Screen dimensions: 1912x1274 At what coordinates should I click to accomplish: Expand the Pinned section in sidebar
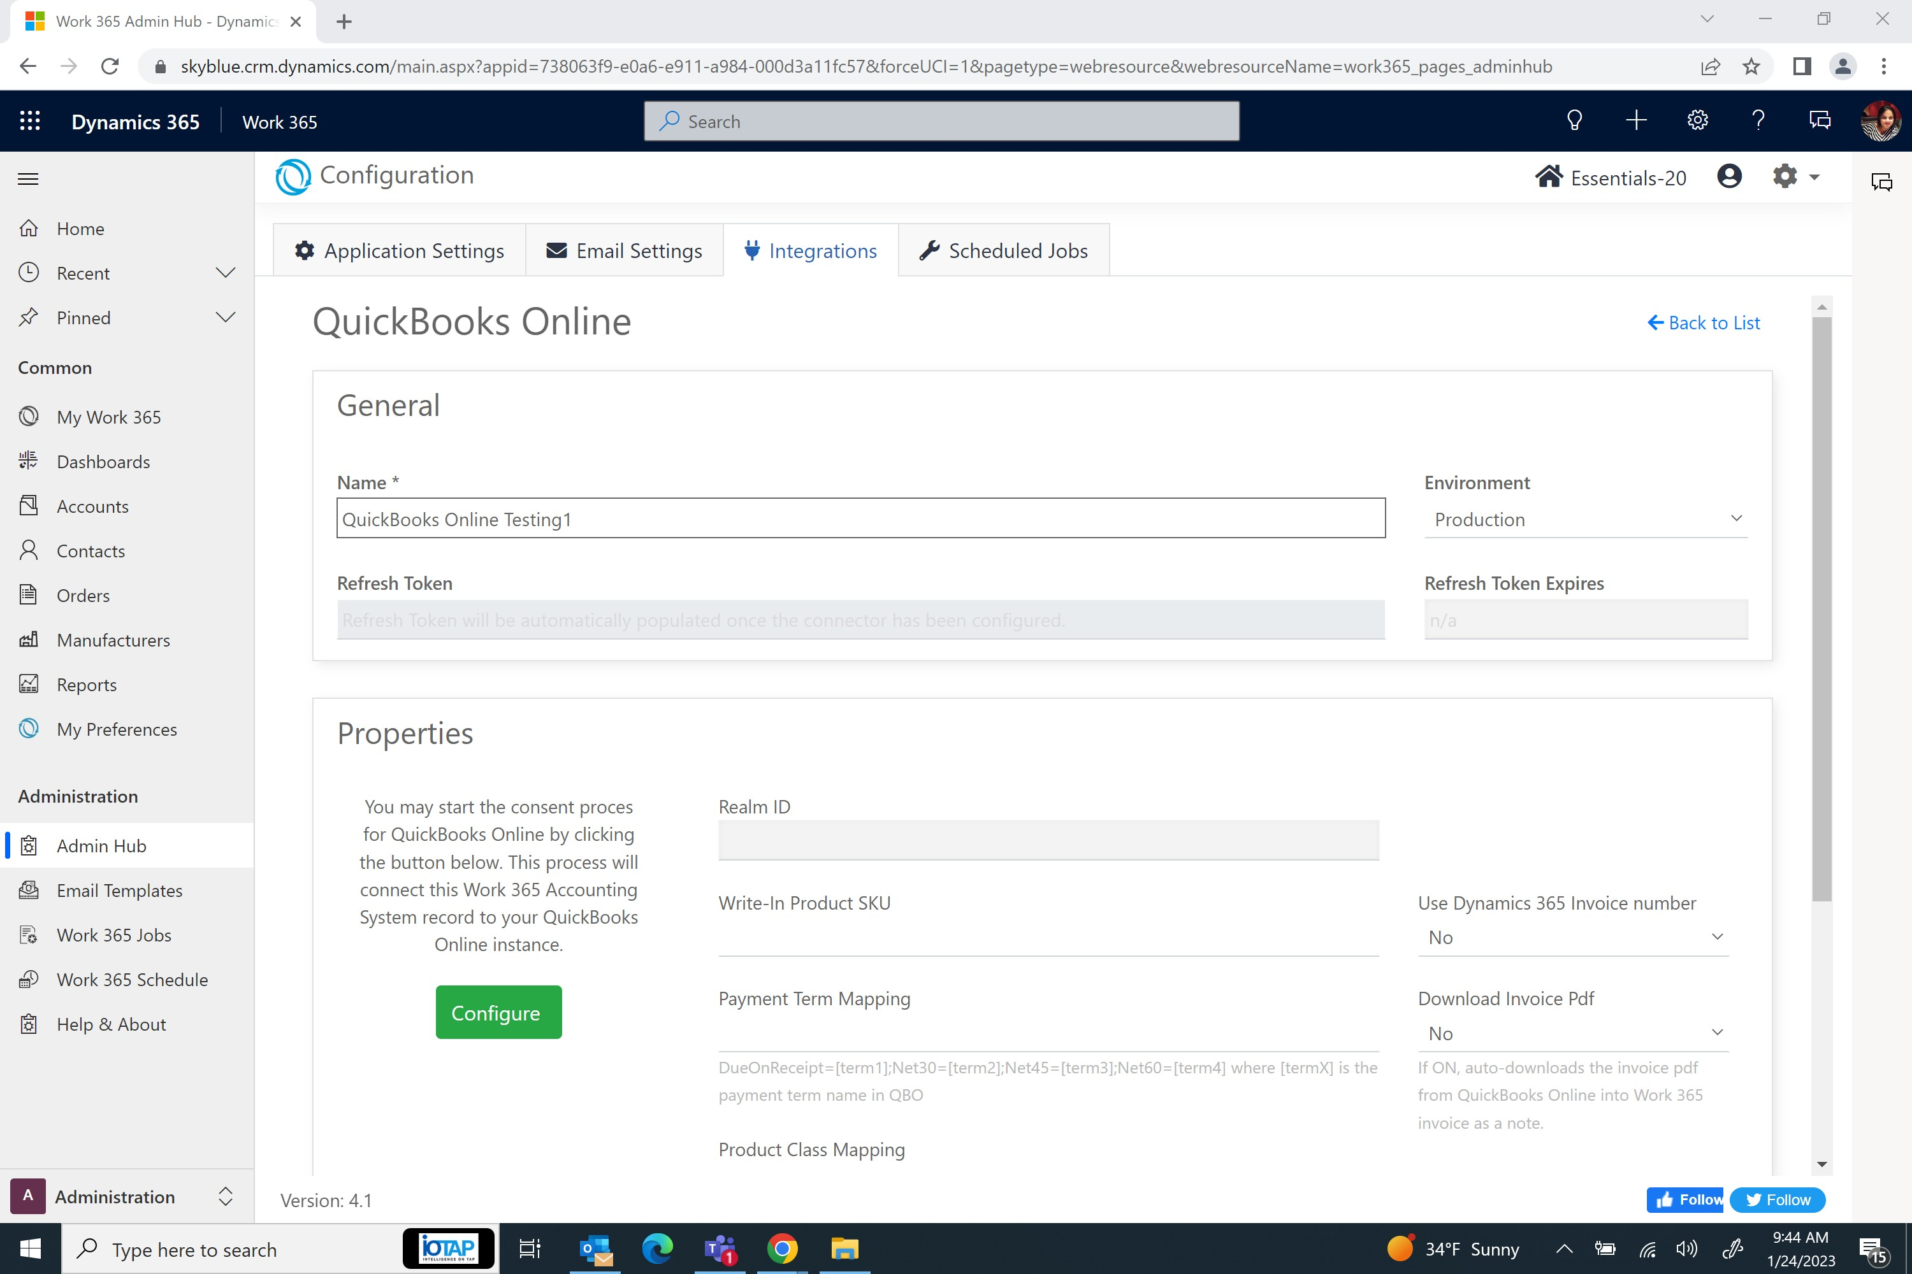point(225,318)
